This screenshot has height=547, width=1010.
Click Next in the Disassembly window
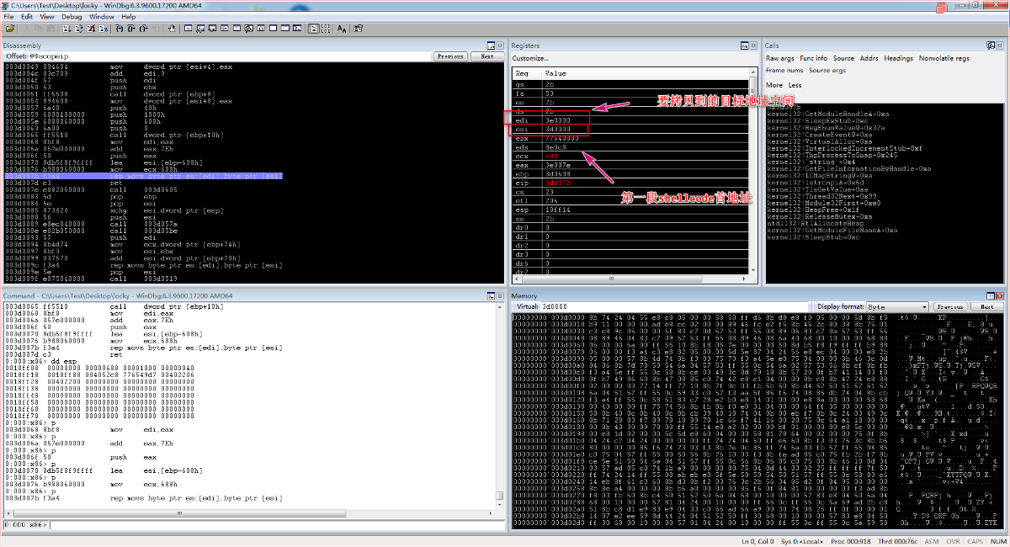tap(487, 56)
